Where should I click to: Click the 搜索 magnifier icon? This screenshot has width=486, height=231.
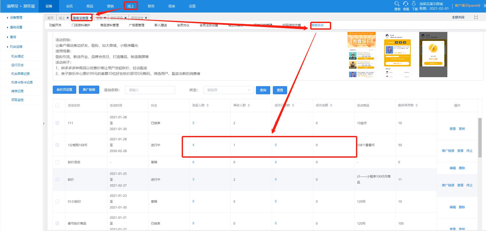(397, 4)
